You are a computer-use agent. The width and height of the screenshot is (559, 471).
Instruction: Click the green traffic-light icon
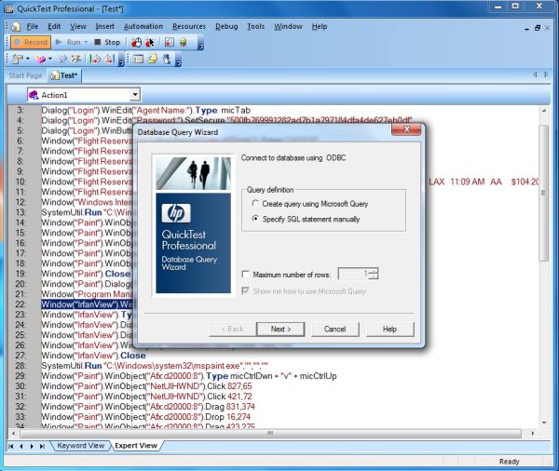pos(184,43)
